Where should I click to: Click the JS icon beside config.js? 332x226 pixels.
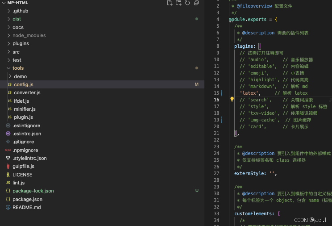pos(9,84)
